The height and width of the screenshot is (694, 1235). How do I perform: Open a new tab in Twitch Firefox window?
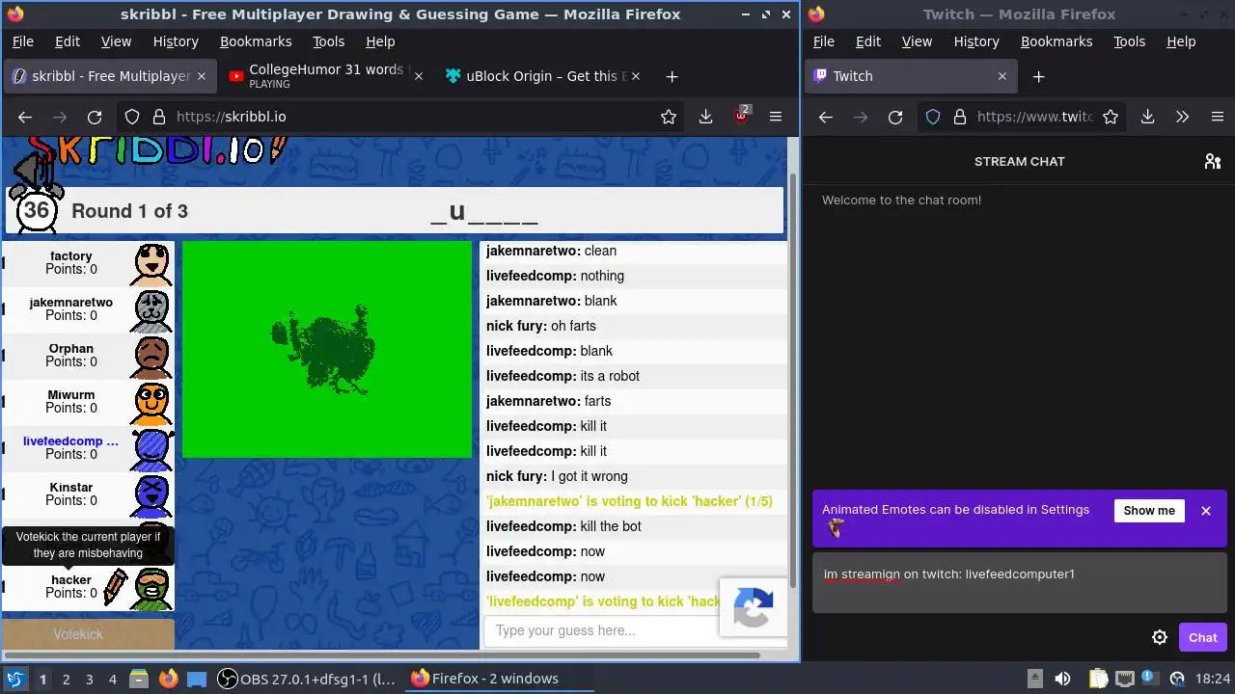click(x=1038, y=76)
